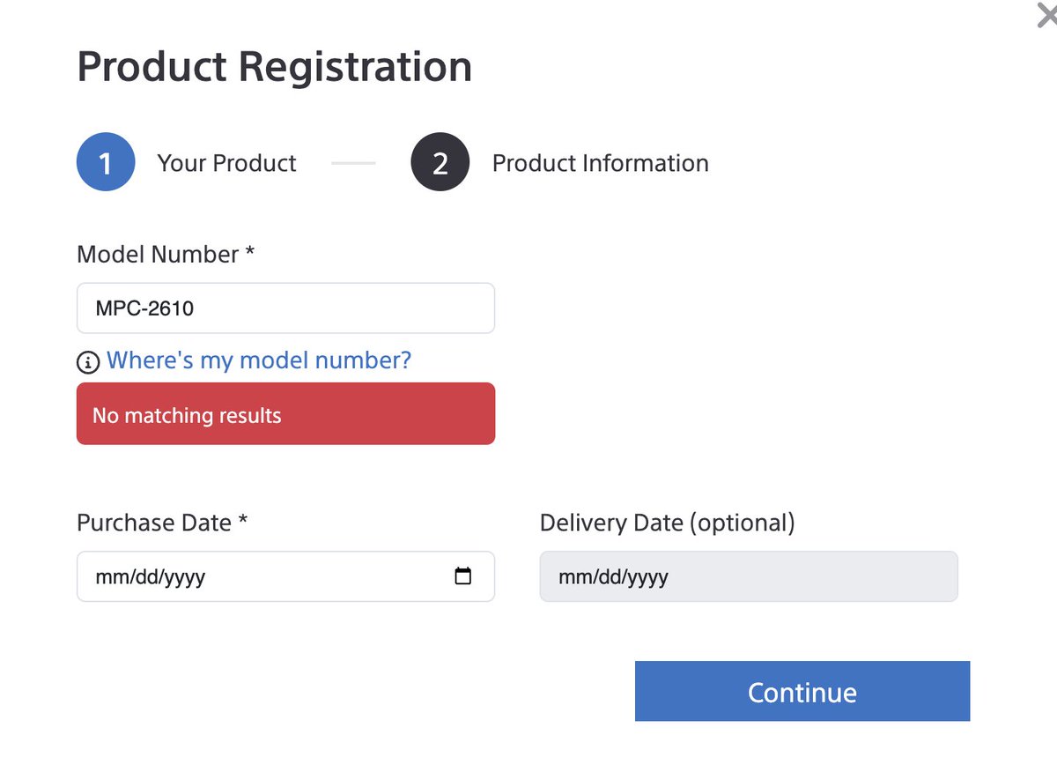Click the greyed Delivery Date field
This screenshot has height=772, width=1057.
tap(749, 576)
